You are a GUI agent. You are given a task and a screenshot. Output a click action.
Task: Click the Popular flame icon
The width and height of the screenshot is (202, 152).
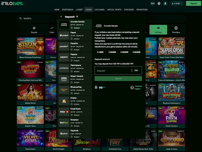pos(34,28)
